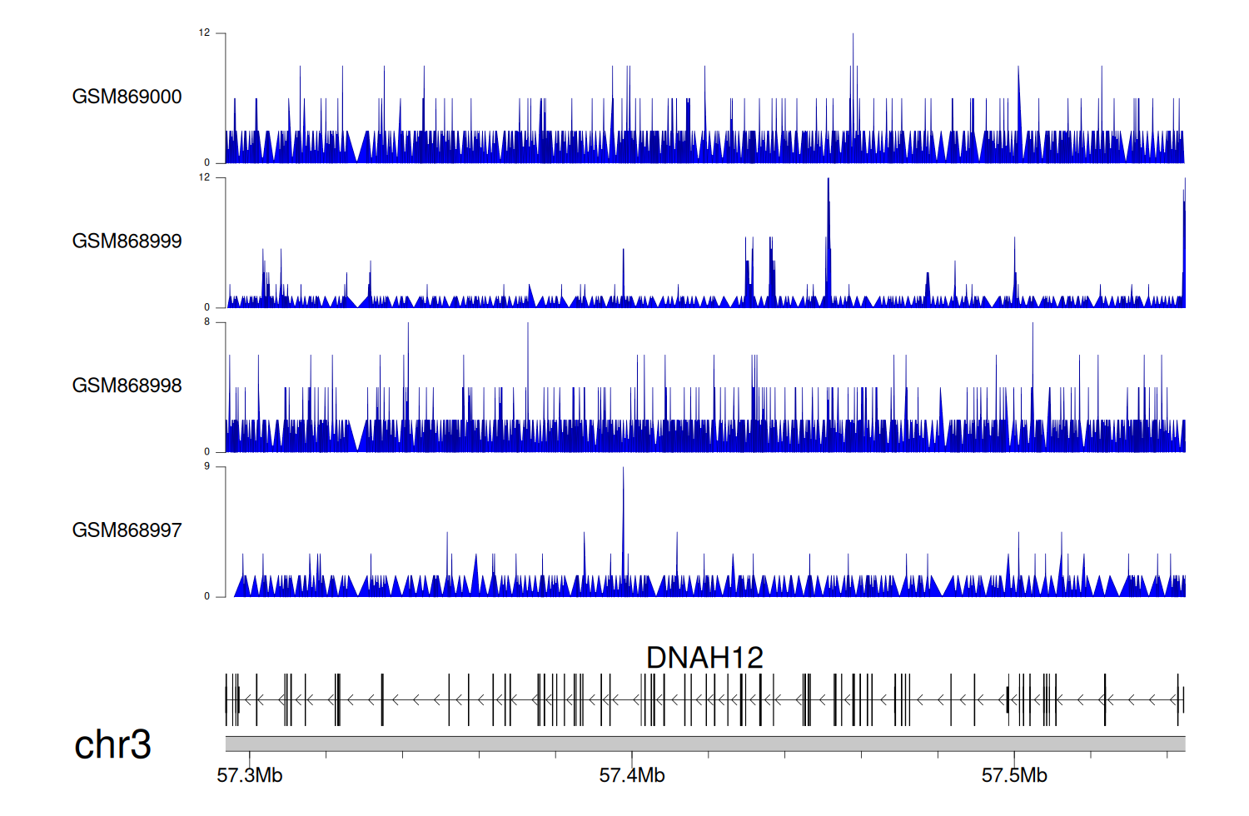Click the chr3 chromosome label
1249x816 pixels.
click(112, 744)
